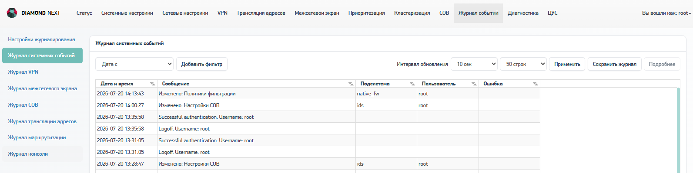Open the Кластеризация menu
Image resolution: width=693 pixels, height=173 pixels.
pos(412,13)
